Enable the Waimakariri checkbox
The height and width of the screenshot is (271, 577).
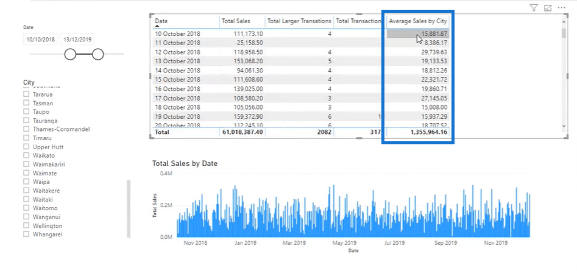click(x=26, y=164)
